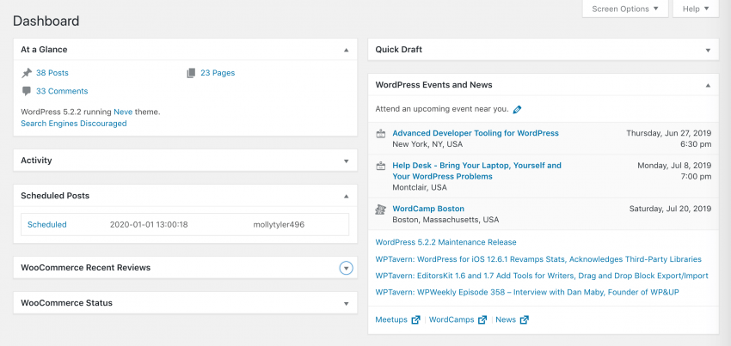This screenshot has height=346, width=731.
Task: Open the Meetups footer link
Action: 391,320
